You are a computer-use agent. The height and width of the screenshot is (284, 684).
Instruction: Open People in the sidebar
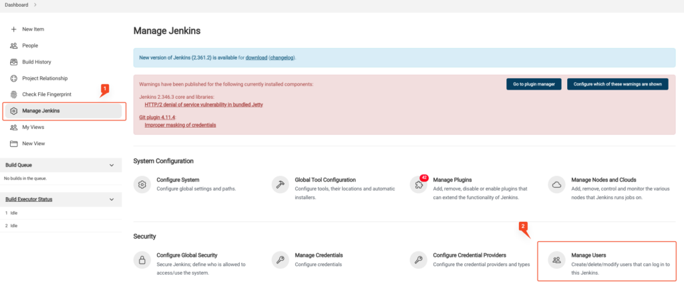click(x=30, y=45)
